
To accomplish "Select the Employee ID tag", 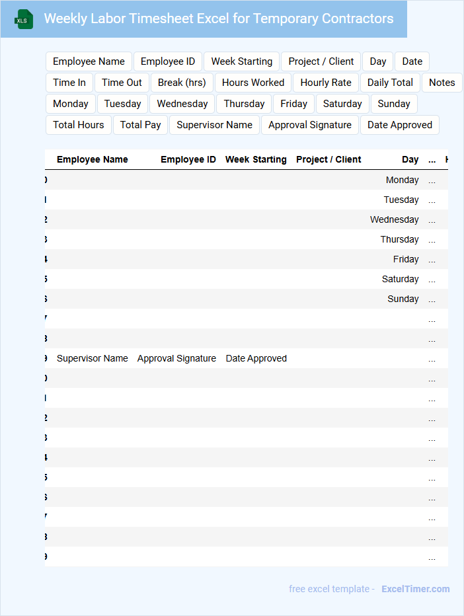I will tap(168, 61).
